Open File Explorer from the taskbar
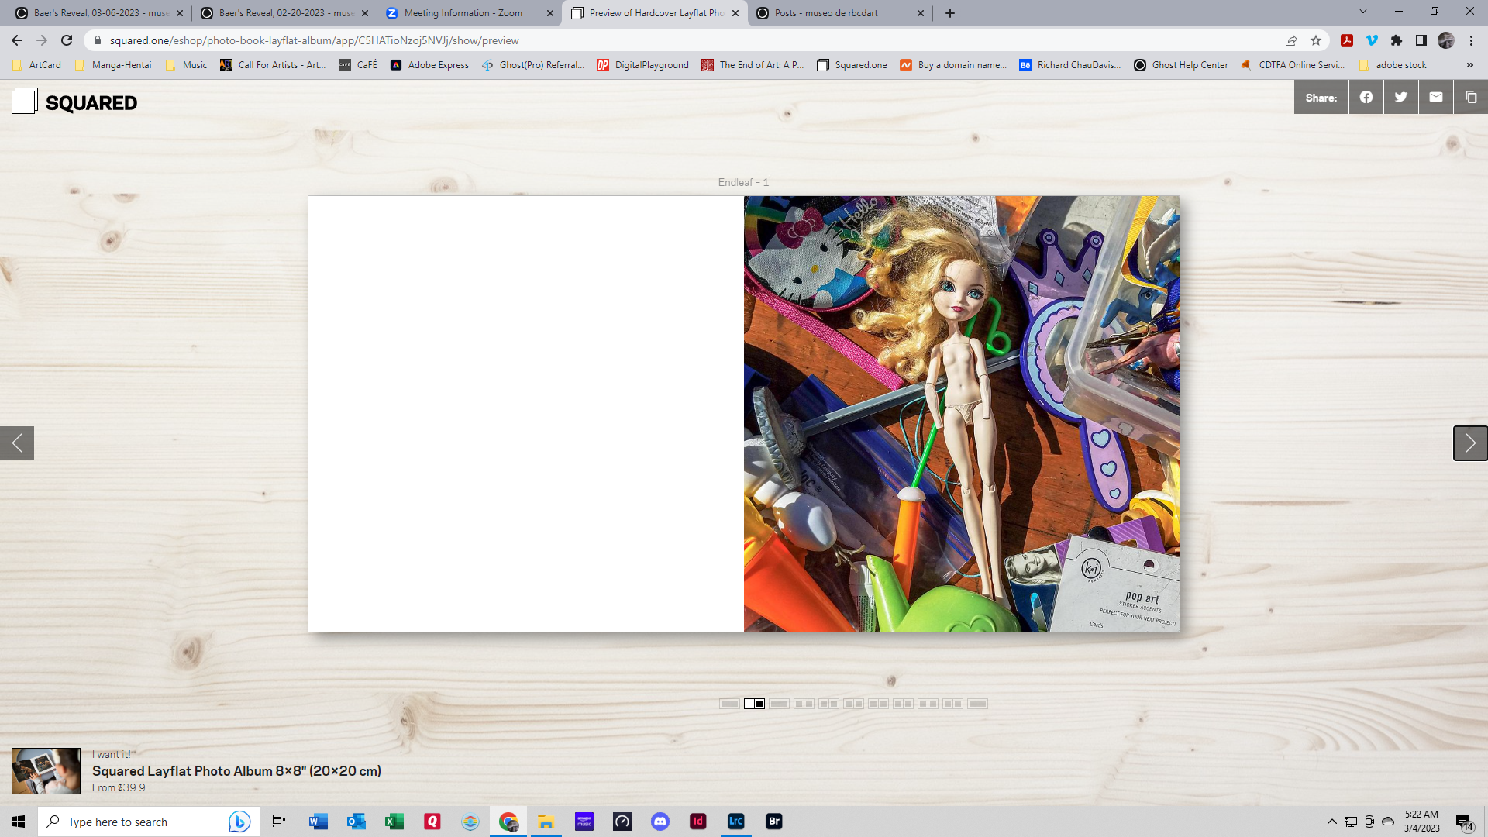1488x837 pixels. [546, 821]
